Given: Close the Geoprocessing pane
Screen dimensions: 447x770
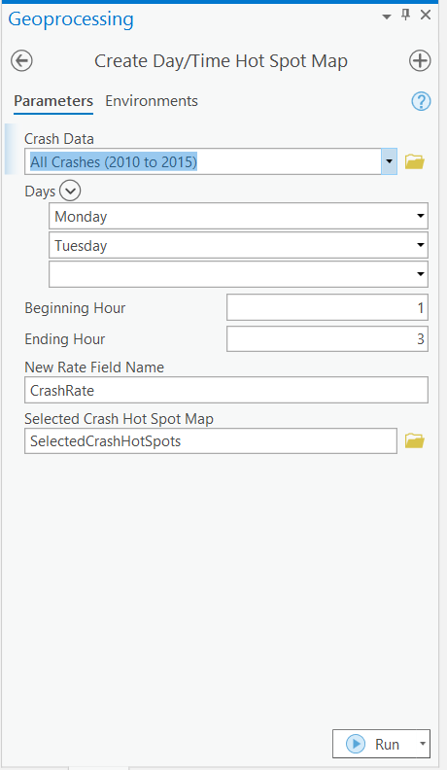Looking at the screenshot, I should (426, 16).
